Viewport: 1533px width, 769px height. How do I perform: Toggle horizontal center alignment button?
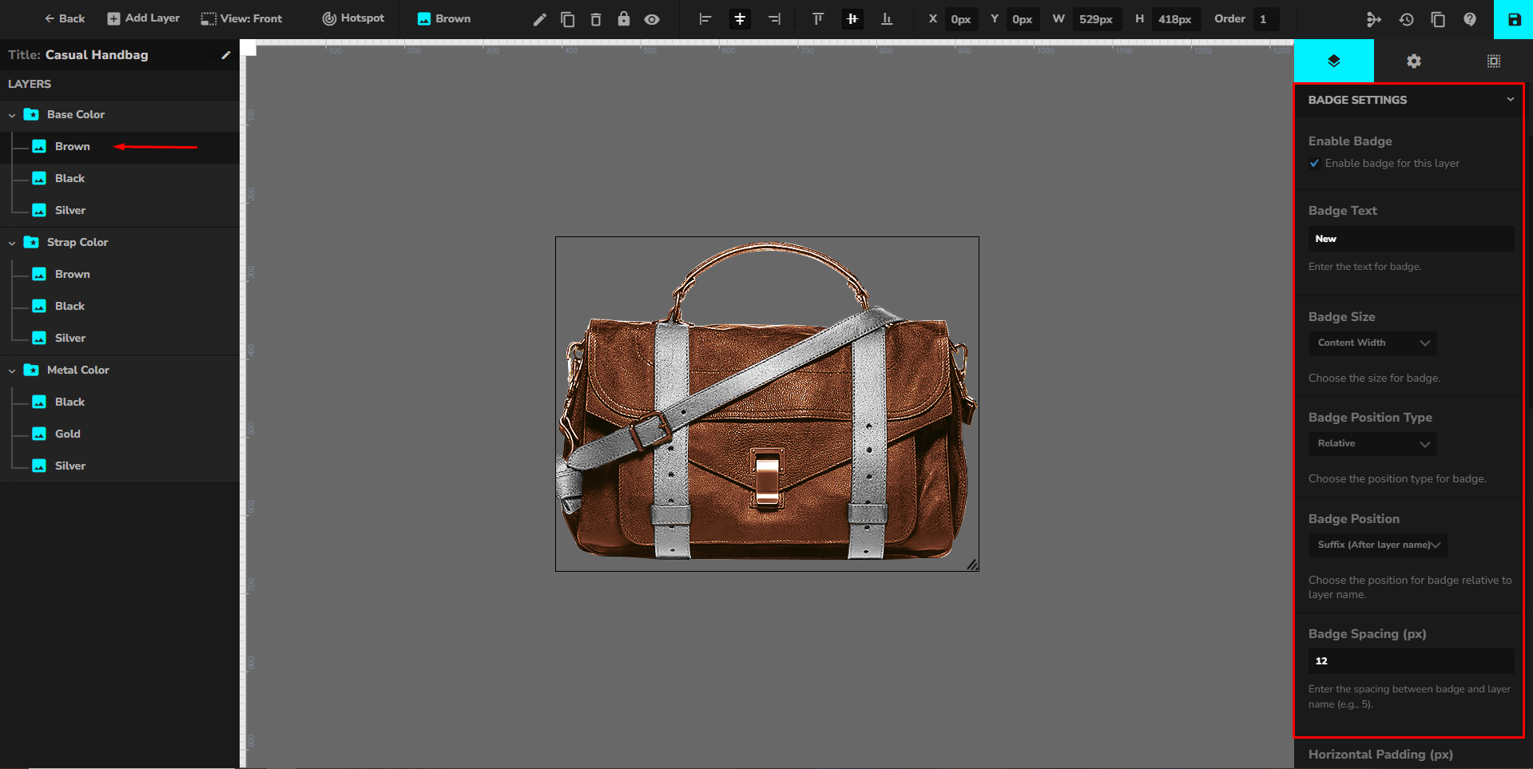click(x=740, y=19)
